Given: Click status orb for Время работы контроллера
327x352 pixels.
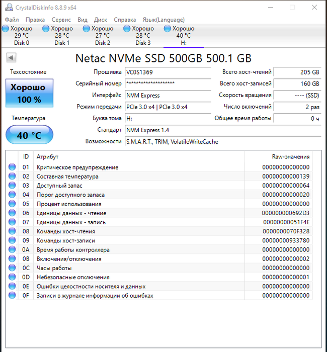Looking at the screenshot, I should (x=12, y=249).
